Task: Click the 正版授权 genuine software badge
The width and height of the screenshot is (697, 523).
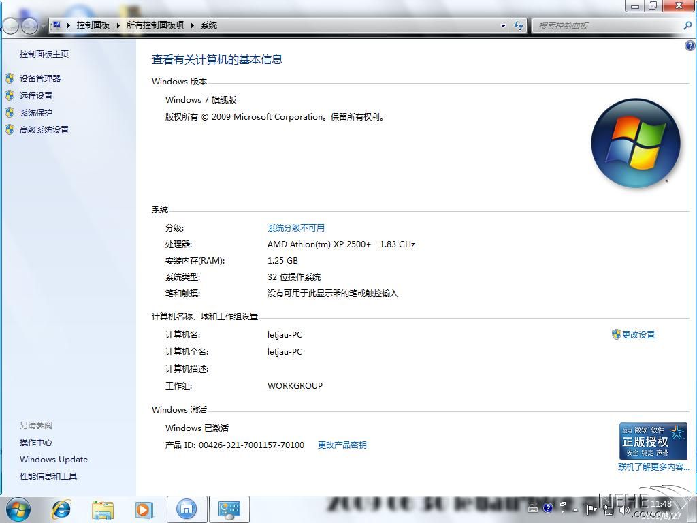Action: 653,441
